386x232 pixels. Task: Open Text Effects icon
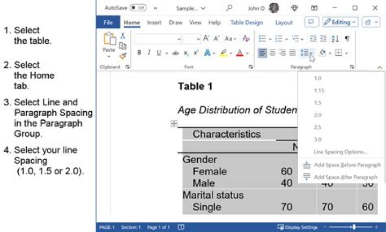click(207, 53)
